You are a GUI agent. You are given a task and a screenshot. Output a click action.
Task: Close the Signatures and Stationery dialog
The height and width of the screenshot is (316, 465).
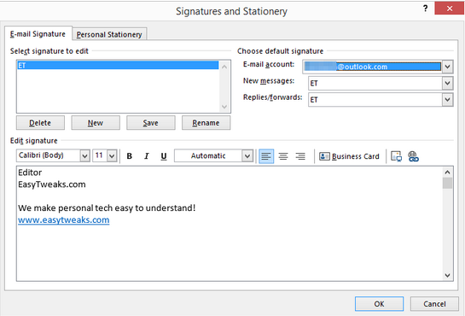pyautogui.click(x=450, y=9)
